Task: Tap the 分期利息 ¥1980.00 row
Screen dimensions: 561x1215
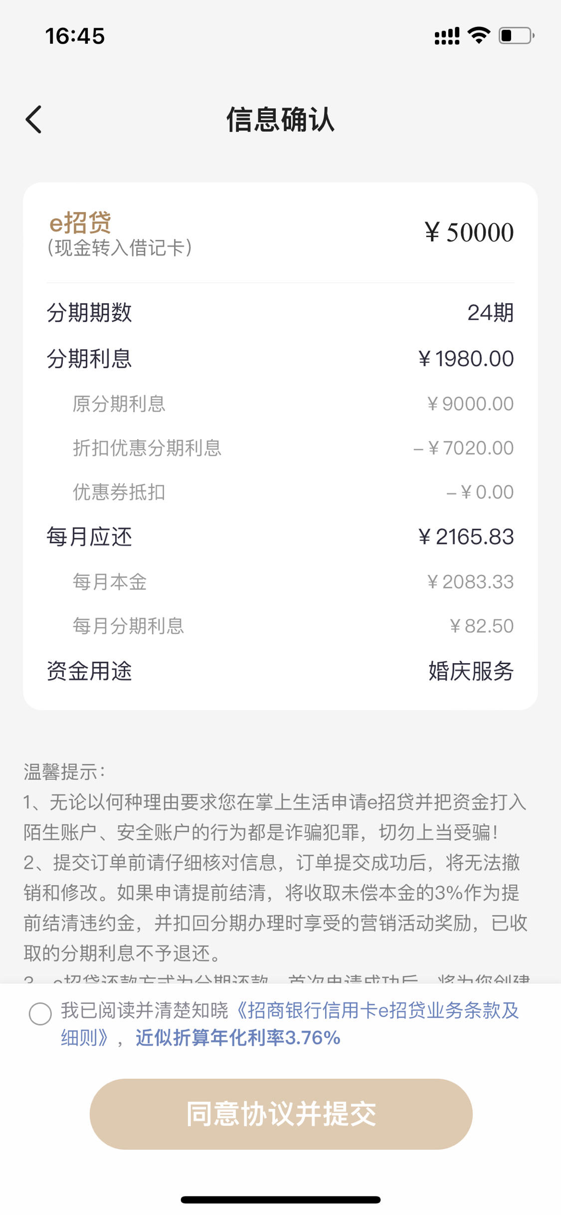Action: pos(280,359)
